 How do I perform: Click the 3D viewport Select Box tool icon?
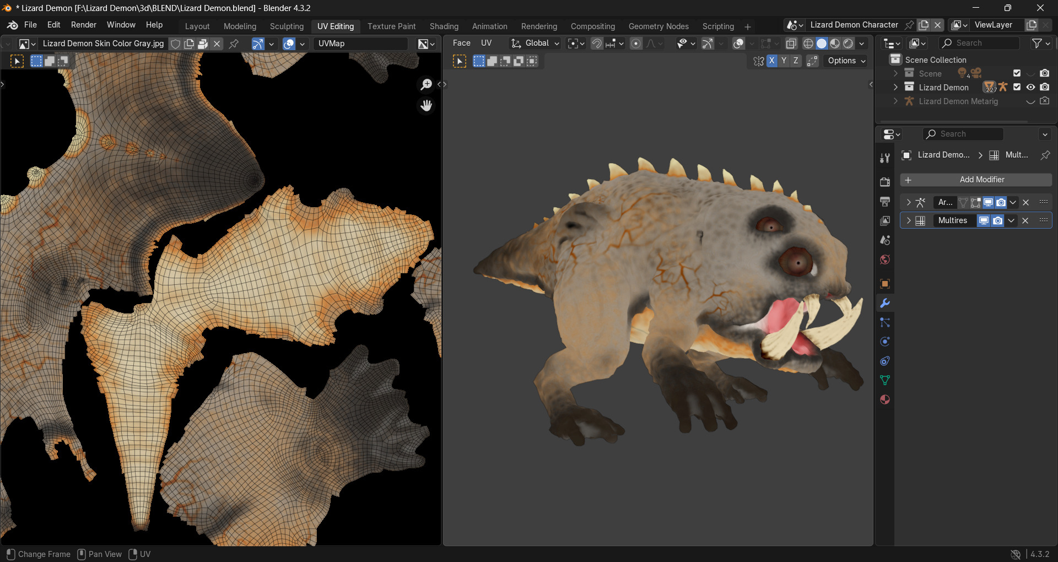pyautogui.click(x=459, y=61)
